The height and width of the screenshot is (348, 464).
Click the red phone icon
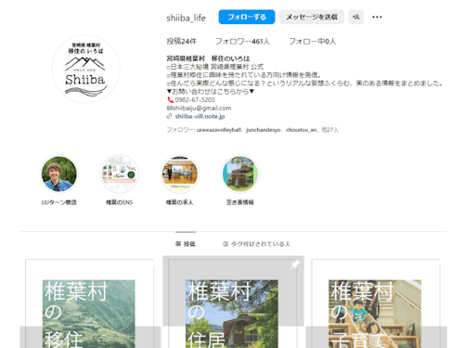[x=170, y=99]
